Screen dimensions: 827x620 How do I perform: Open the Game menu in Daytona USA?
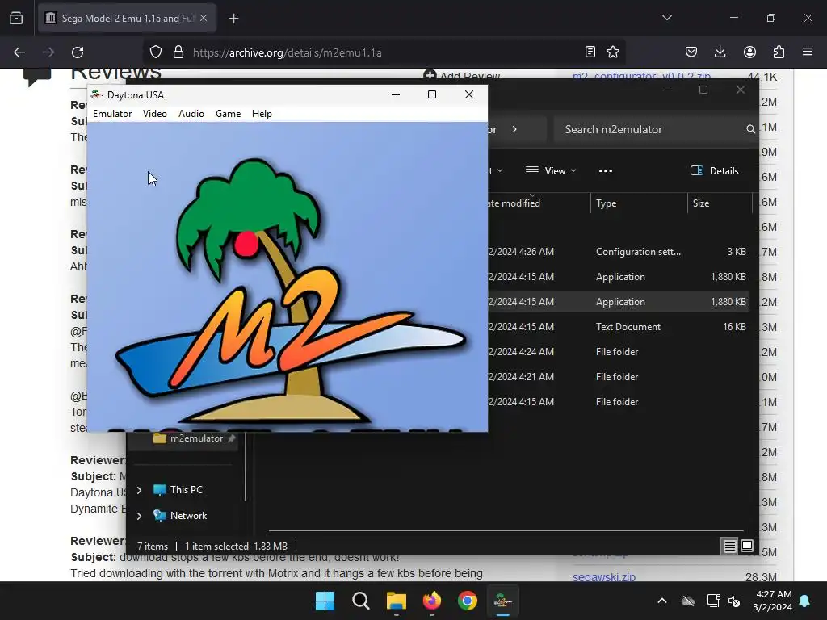tap(228, 113)
